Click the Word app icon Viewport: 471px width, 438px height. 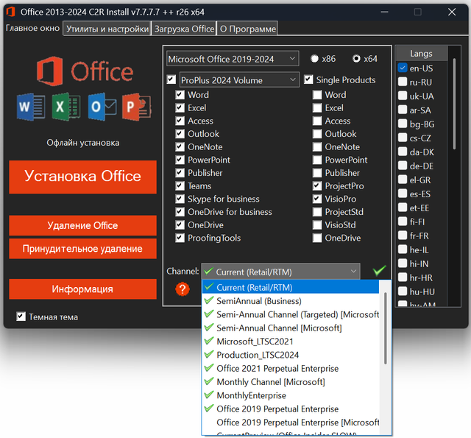31,107
